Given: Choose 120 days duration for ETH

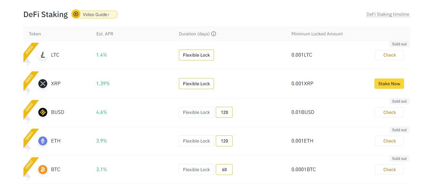Looking at the screenshot, I should (224, 141).
